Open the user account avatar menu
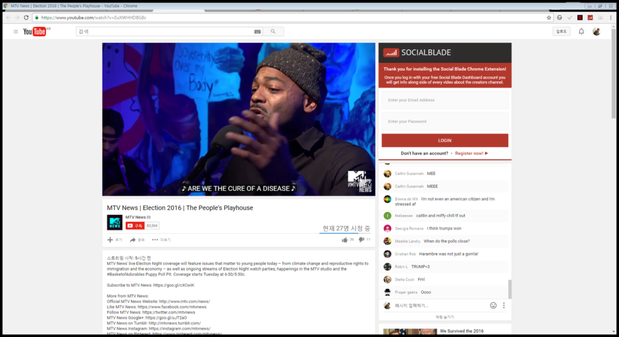619x337 pixels. pos(597,31)
